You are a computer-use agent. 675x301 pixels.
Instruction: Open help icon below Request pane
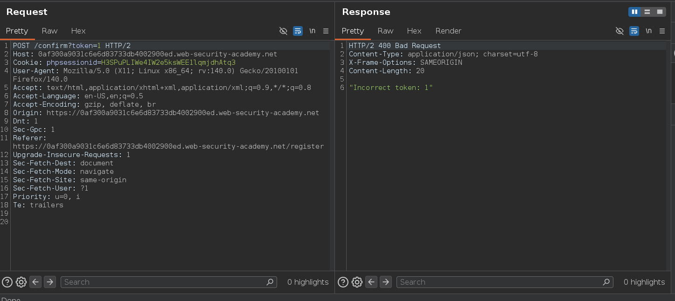coord(7,282)
